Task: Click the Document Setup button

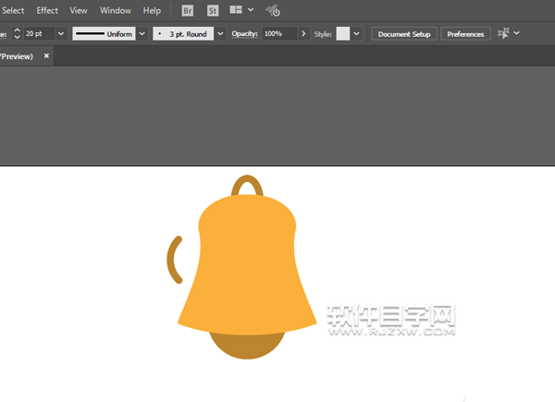Action: 404,34
